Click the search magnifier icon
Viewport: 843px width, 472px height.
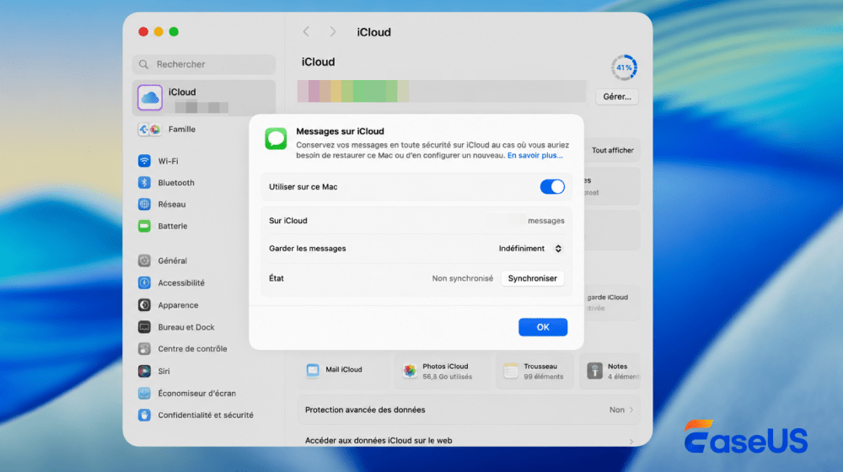pos(143,65)
